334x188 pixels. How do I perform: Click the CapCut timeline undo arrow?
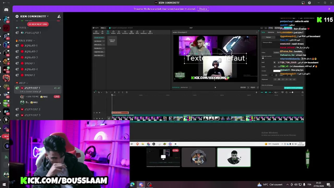point(106,92)
